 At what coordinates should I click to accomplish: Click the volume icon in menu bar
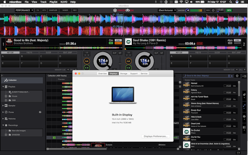coord(191,2)
